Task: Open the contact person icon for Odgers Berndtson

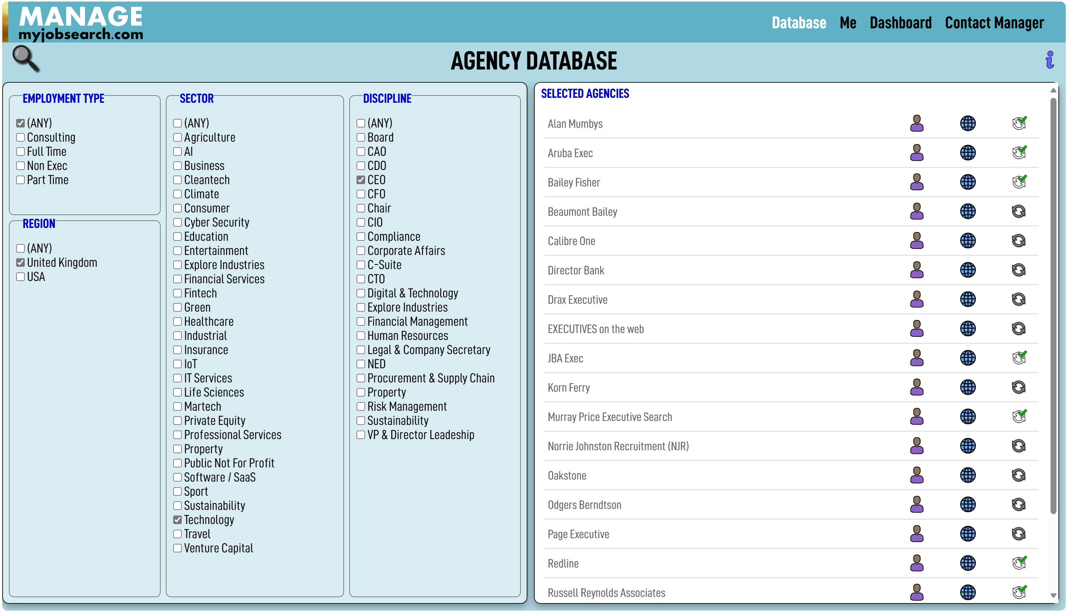Action: tap(917, 505)
